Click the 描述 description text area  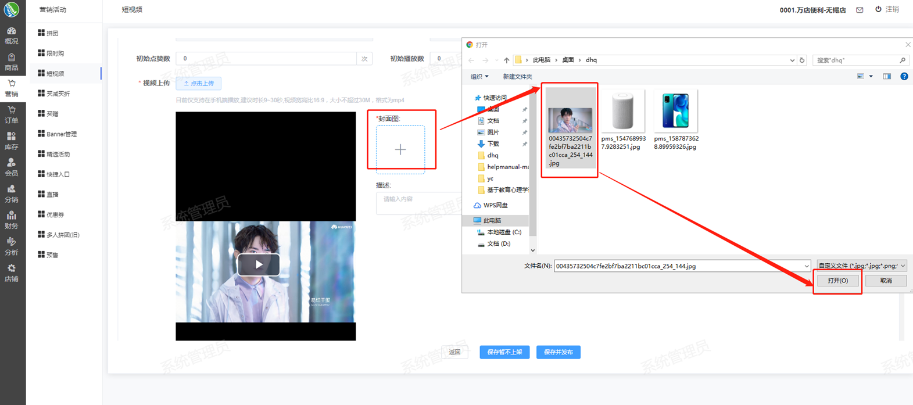(418, 203)
